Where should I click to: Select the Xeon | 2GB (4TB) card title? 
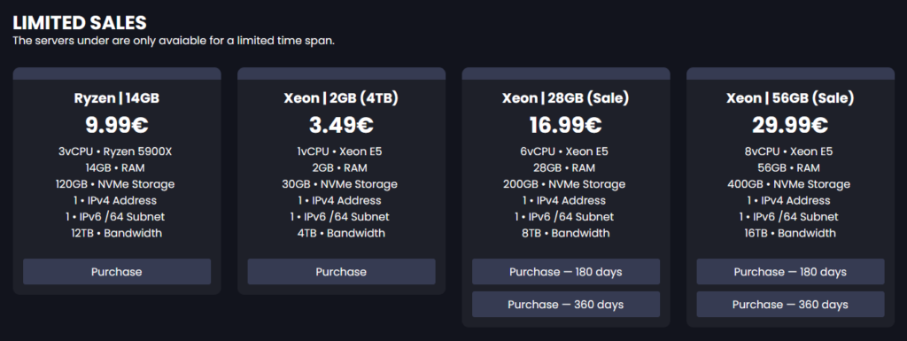341,98
